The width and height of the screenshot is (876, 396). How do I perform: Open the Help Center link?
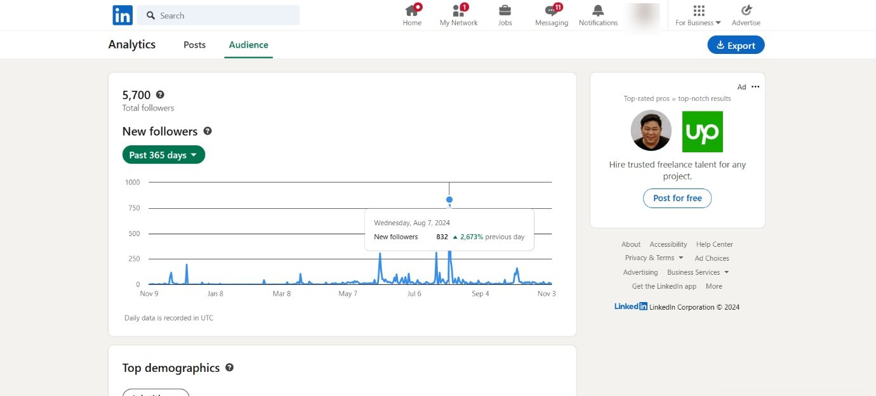pos(714,244)
